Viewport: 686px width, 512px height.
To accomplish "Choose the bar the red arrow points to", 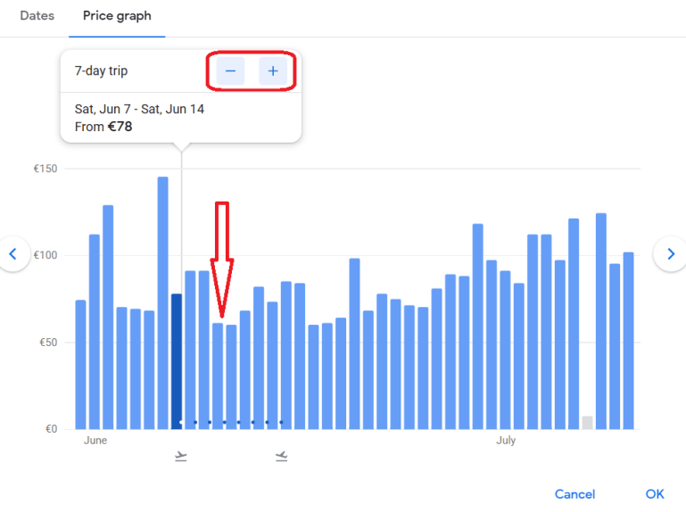I will [218, 375].
